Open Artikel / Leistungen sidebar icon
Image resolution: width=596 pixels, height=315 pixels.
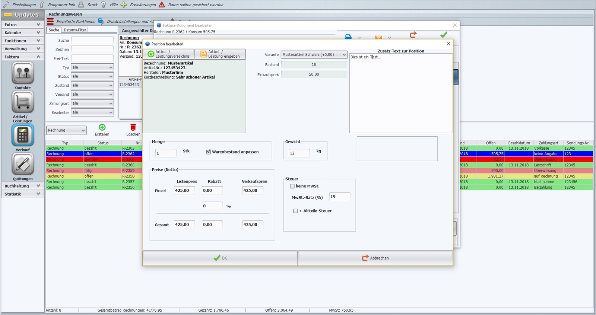[23, 102]
